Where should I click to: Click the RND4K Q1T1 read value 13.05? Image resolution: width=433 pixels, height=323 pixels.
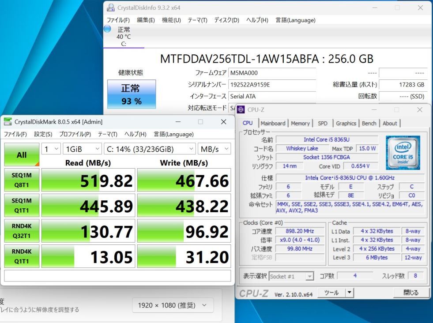tap(88, 256)
